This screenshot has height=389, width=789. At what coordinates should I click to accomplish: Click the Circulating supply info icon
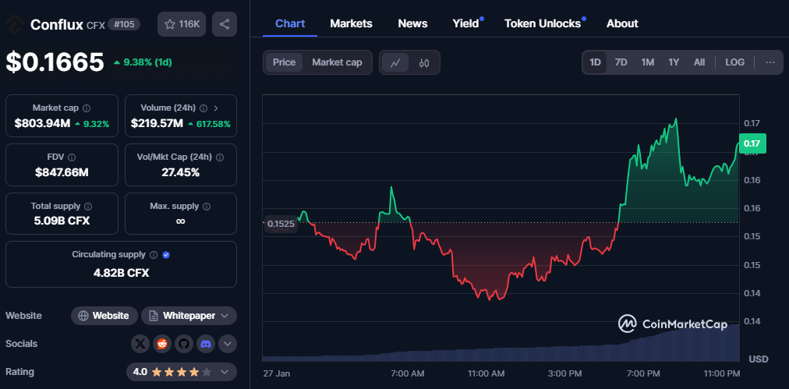[x=154, y=255]
